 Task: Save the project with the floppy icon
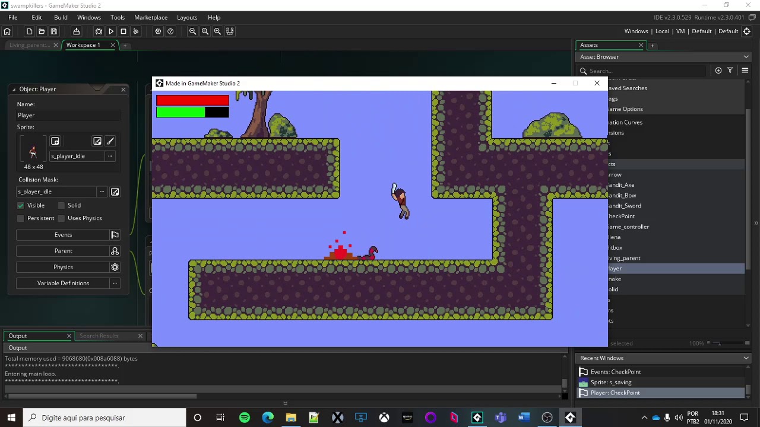click(x=53, y=31)
